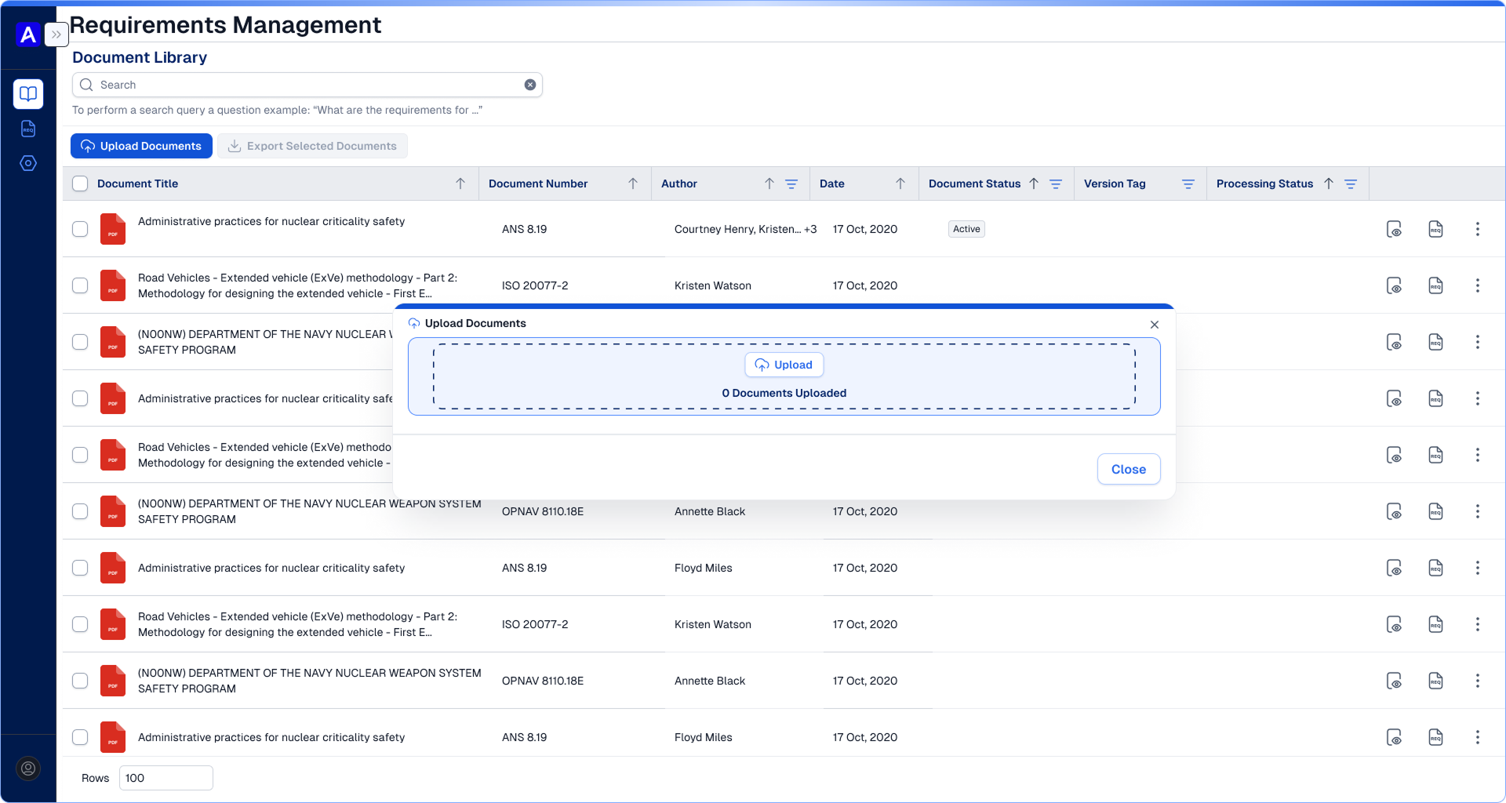Expand the sidebar with double-chevron button
The width and height of the screenshot is (1506, 803).
click(56, 35)
